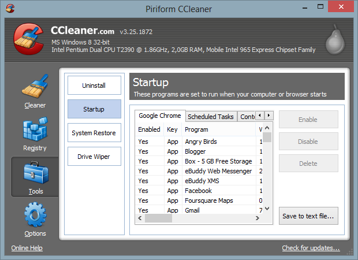Switch to the partially visible Context tab
Viewport: 358px width, 260px height.
pyautogui.click(x=247, y=117)
